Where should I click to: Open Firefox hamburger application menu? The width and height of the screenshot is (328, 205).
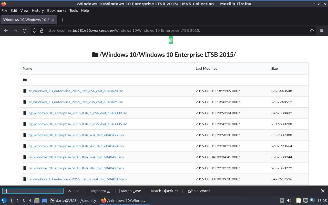322,30
